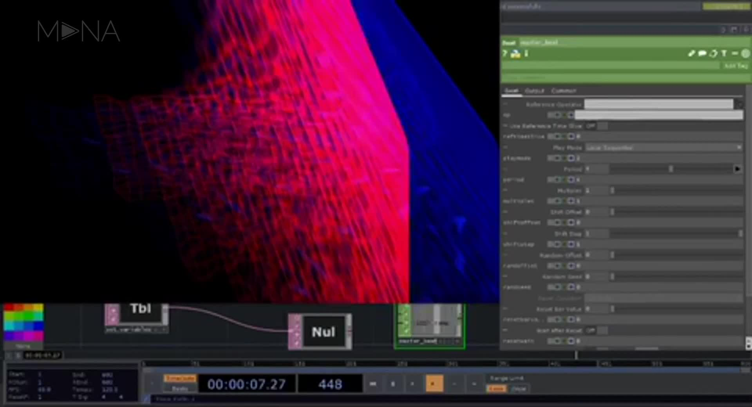Open Reference Operator chooser arrow
Viewport: 752px width, 407px height.
coord(739,104)
